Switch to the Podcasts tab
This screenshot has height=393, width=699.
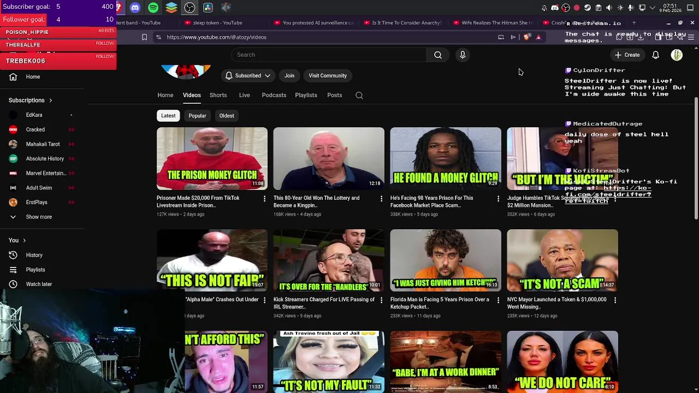(274, 95)
